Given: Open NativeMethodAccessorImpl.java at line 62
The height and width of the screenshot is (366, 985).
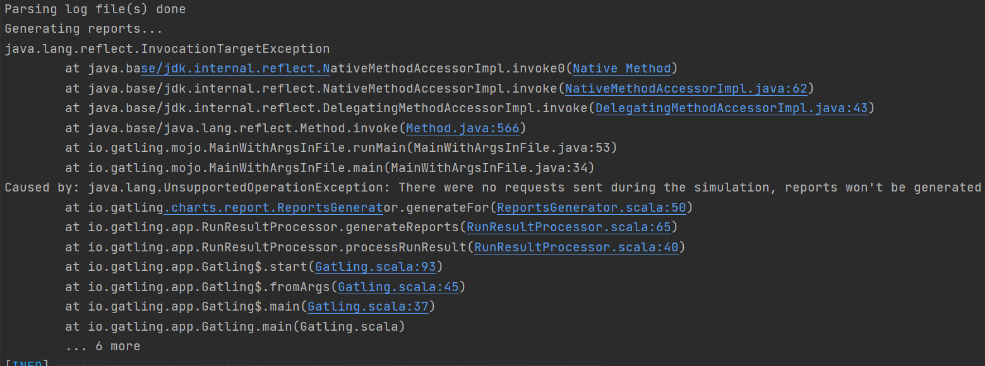Looking at the screenshot, I should click(x=686, y=88).
